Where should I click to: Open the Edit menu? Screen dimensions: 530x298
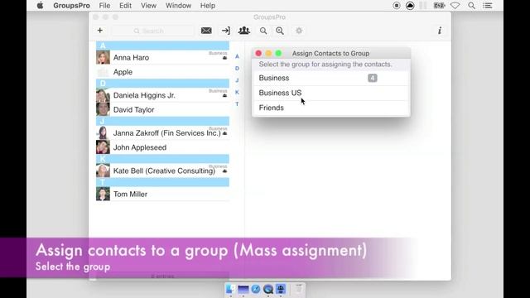pos(125,6)
